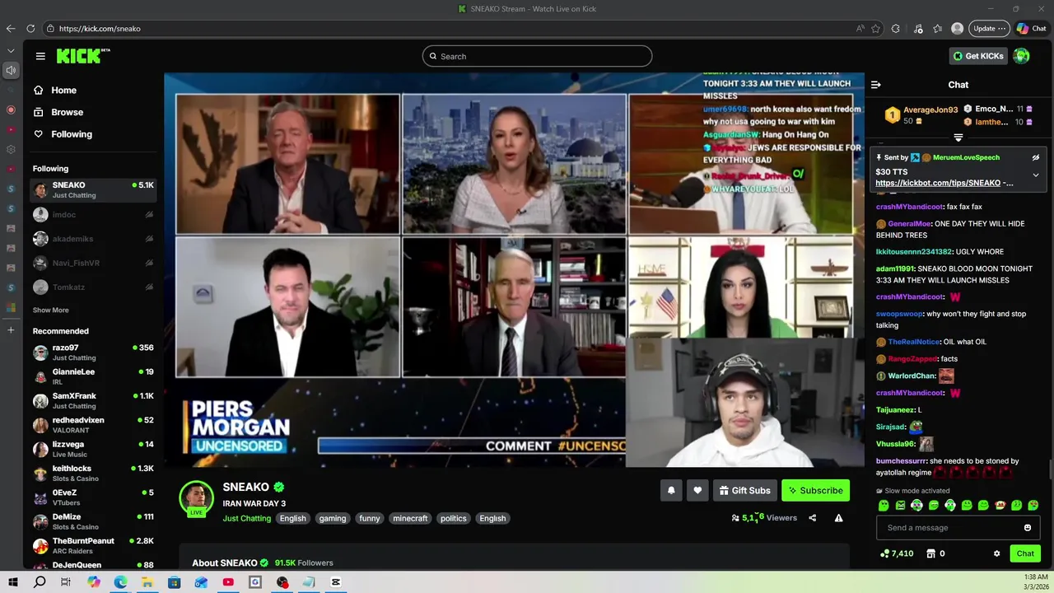This screenshot has width=1054, height=593.
Task: Toggle the browser sidebar sound icon
Action: (11, 71)
